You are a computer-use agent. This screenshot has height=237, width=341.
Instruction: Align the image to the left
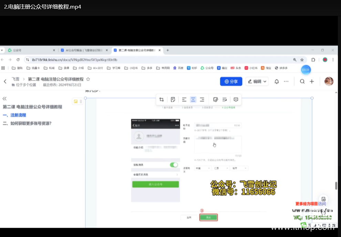[184, 99]
